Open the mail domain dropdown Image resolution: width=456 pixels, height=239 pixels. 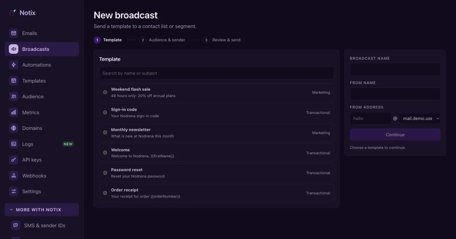pos(420,119)
